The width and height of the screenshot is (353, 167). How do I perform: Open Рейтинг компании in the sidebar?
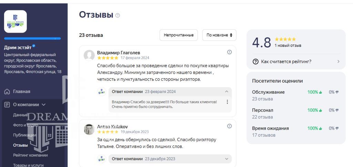[x=30, y=155]
